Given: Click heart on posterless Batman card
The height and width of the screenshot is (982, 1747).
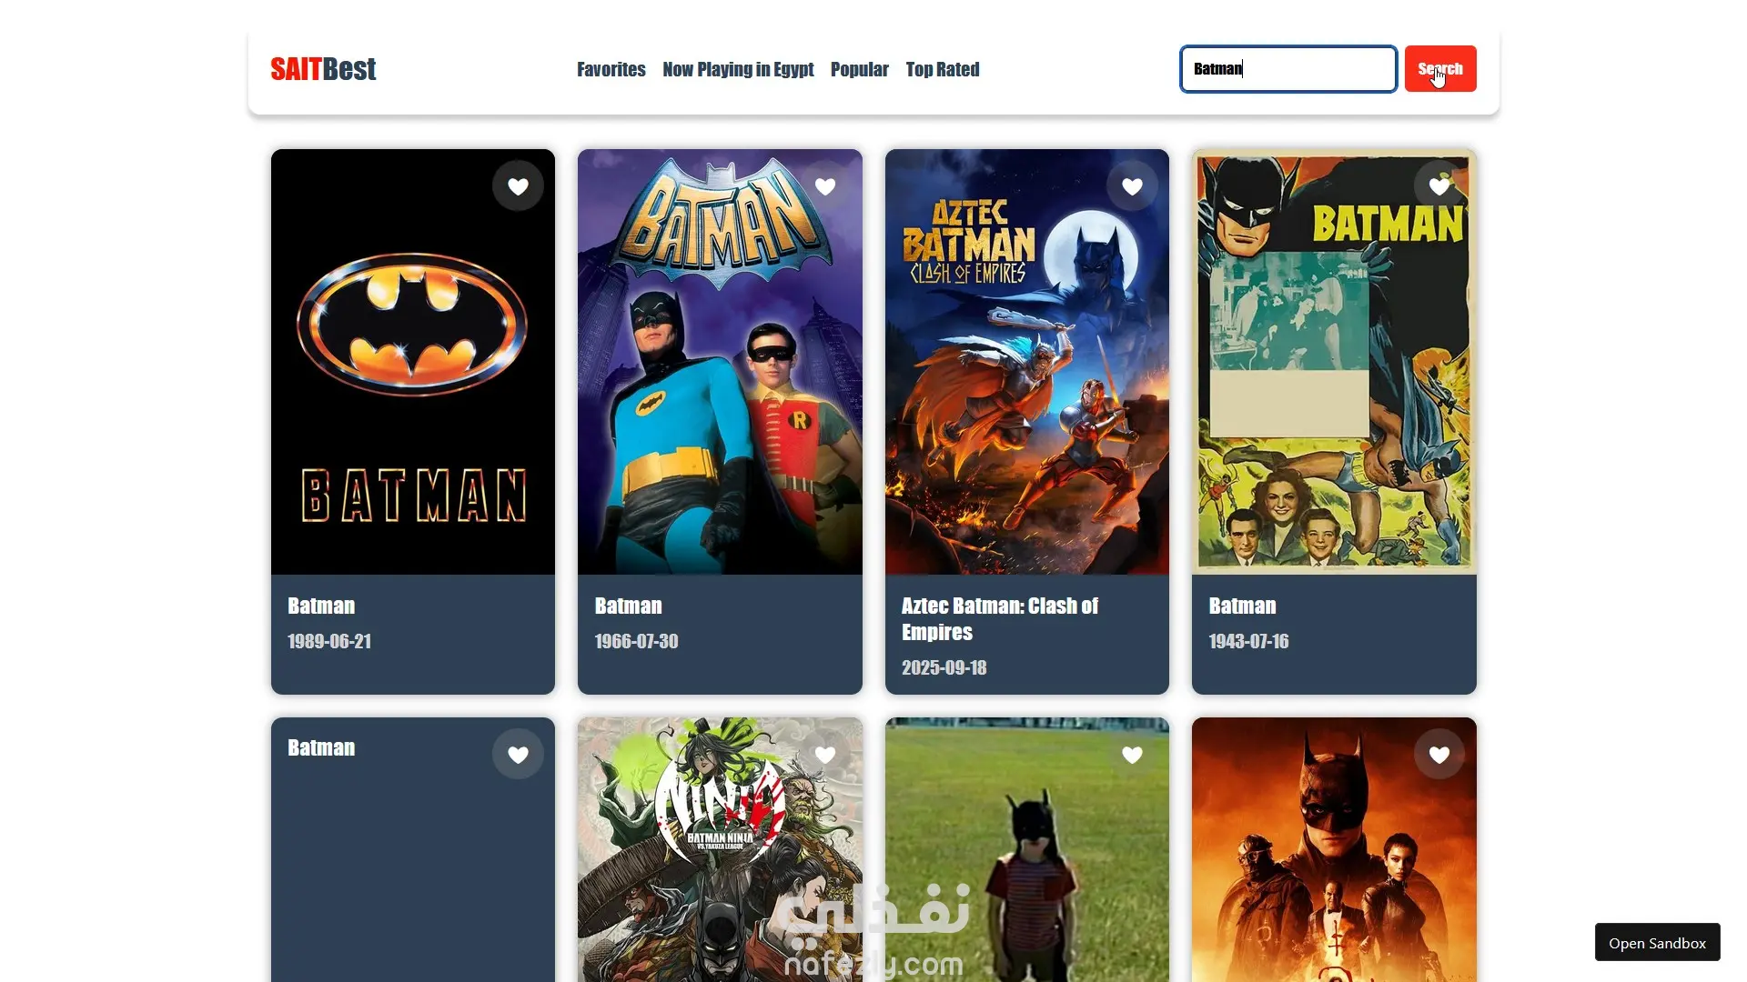Looking at the screenshot, I should click(x=518, y=755).
